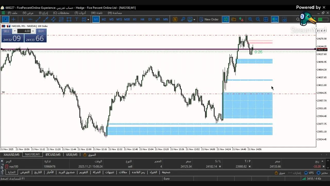
Task: Open the تنبيهات (Alerts) terminal tab
Action: point(110,172)
